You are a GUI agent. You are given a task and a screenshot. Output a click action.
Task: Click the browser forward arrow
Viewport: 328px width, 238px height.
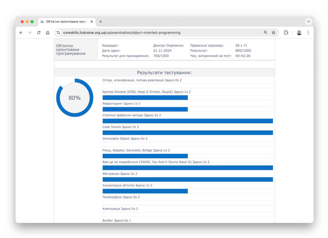(30, 32)
